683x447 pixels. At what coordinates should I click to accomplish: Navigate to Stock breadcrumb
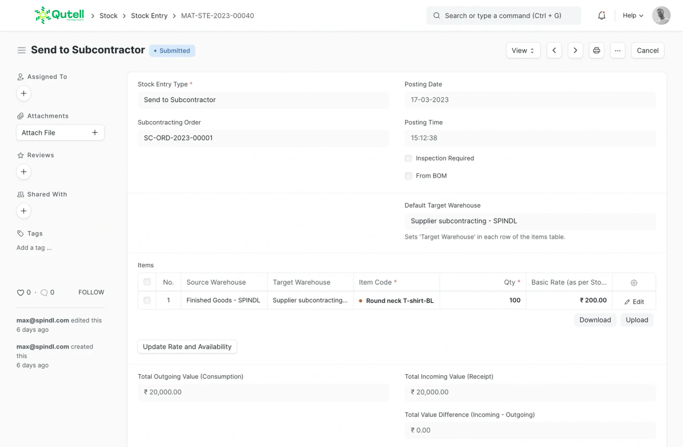(x=108, y=16)
